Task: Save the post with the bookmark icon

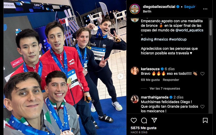Action: pyautogui.click(x=205, y=120)
